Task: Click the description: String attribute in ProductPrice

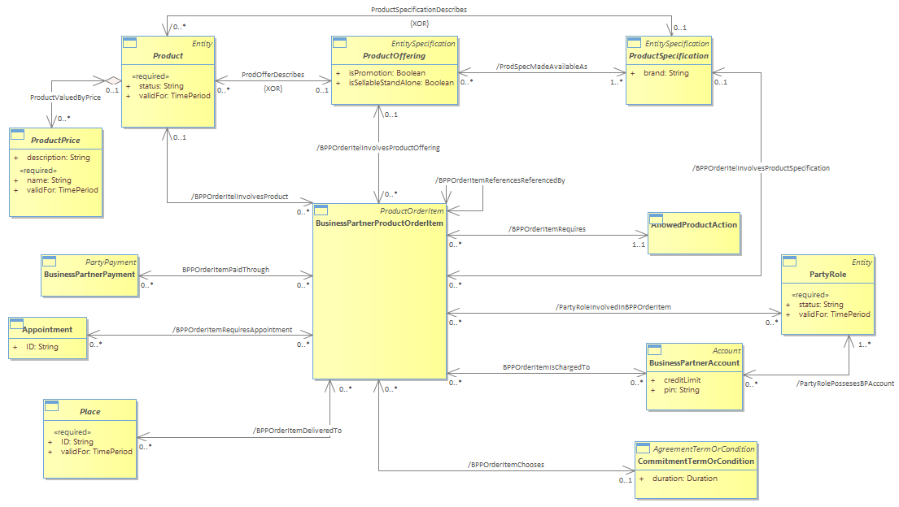Action: click(58, 157)
